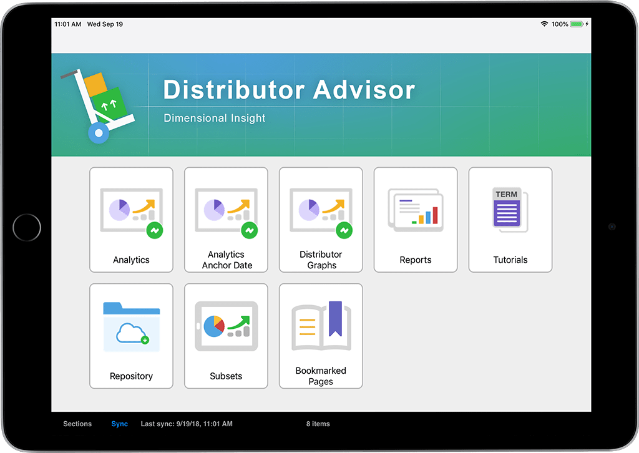Open the Repository tile
Screen dimensions: 639x453
131,336
